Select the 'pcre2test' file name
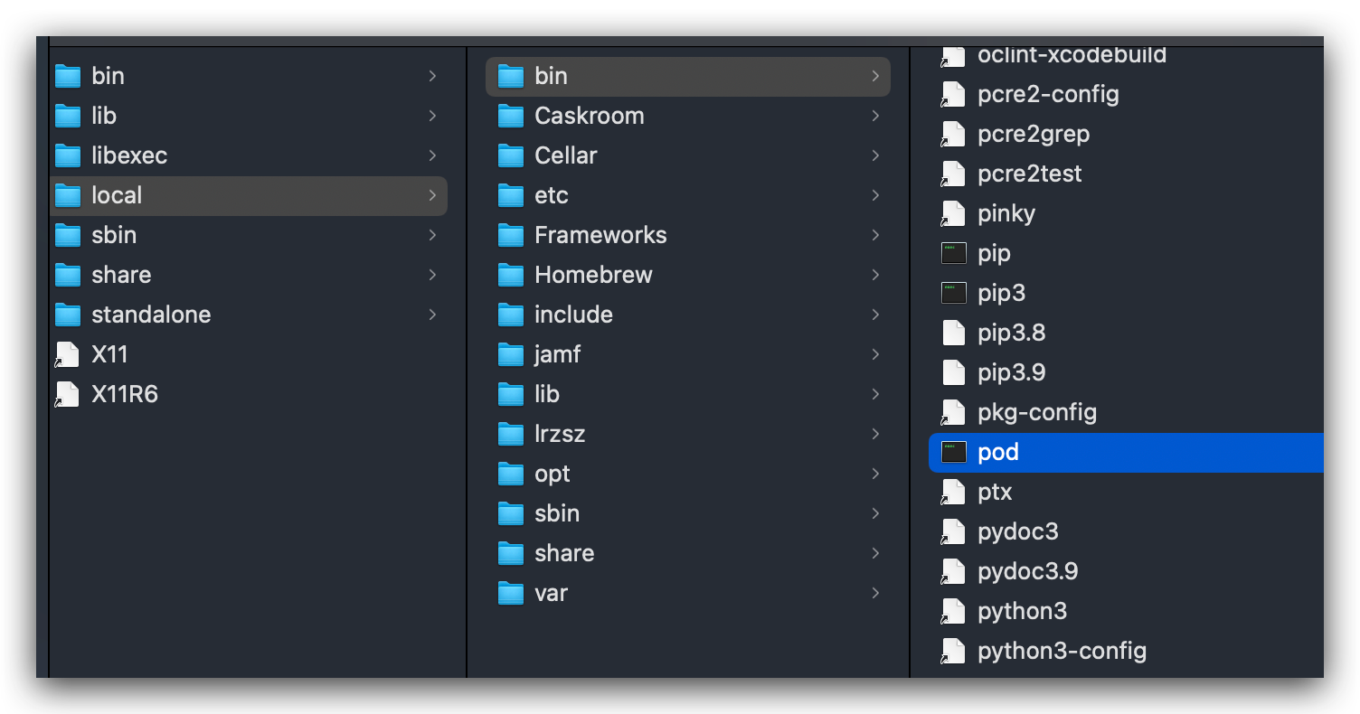Viewport: 1360px width, 714px height. click(1030, 174)
